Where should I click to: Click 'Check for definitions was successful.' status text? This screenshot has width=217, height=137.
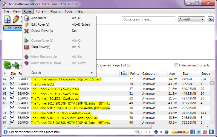click(x=35, y=132)
